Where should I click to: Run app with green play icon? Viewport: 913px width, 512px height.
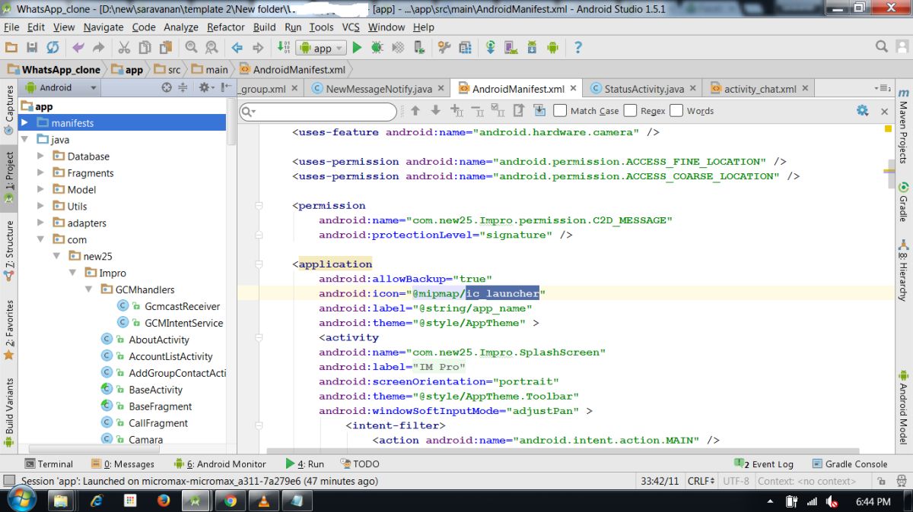[x=357, y=47]
